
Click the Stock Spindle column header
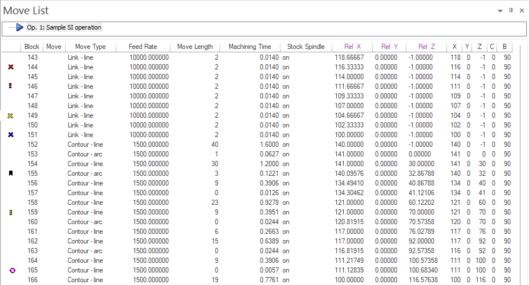coord(306,47)
